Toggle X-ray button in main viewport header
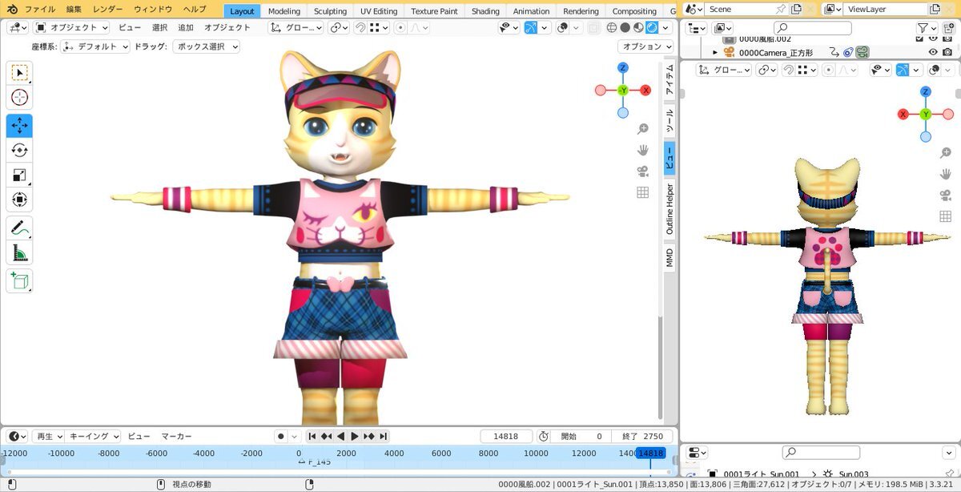This screenshot has height=492, width=961. pos(593,27)
